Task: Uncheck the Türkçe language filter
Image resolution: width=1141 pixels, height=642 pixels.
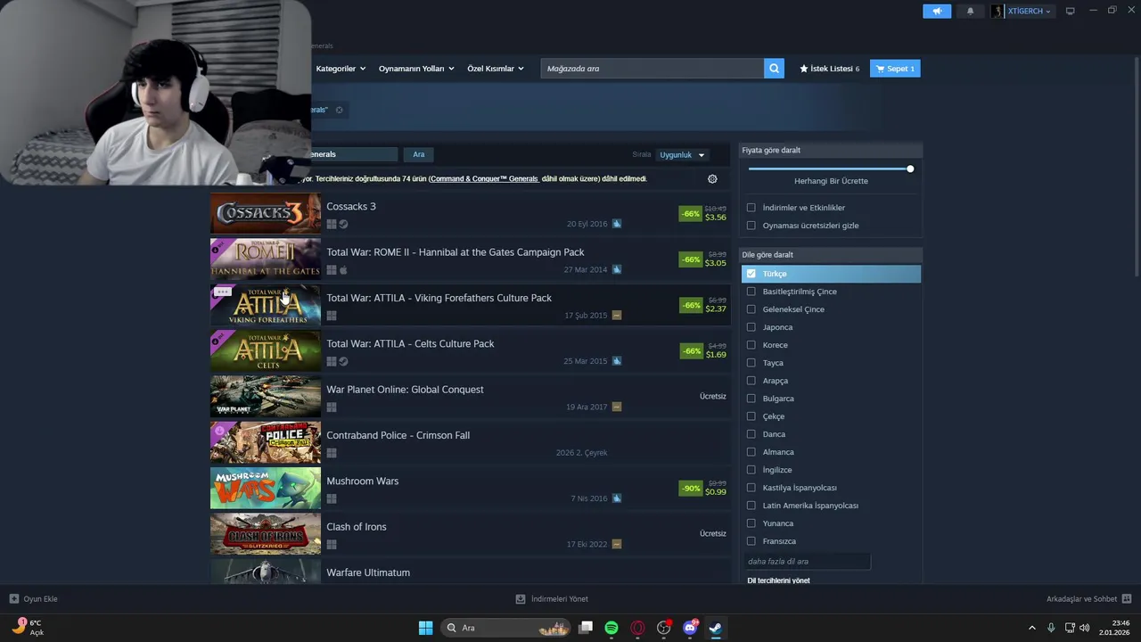Action: tap(751, 274)
